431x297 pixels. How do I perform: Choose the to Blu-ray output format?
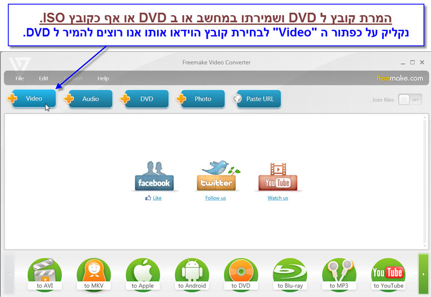[290, 274]
